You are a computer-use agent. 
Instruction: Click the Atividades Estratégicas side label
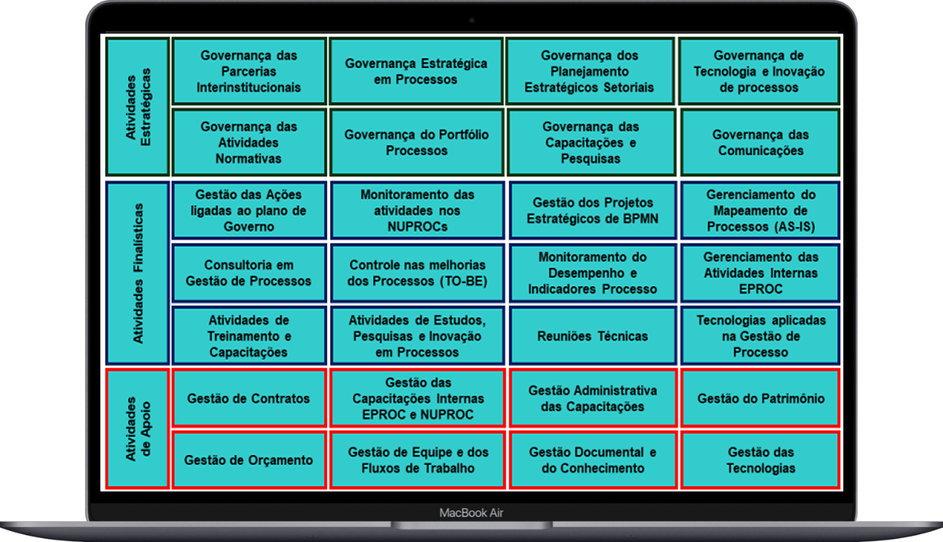pos(138,107)
